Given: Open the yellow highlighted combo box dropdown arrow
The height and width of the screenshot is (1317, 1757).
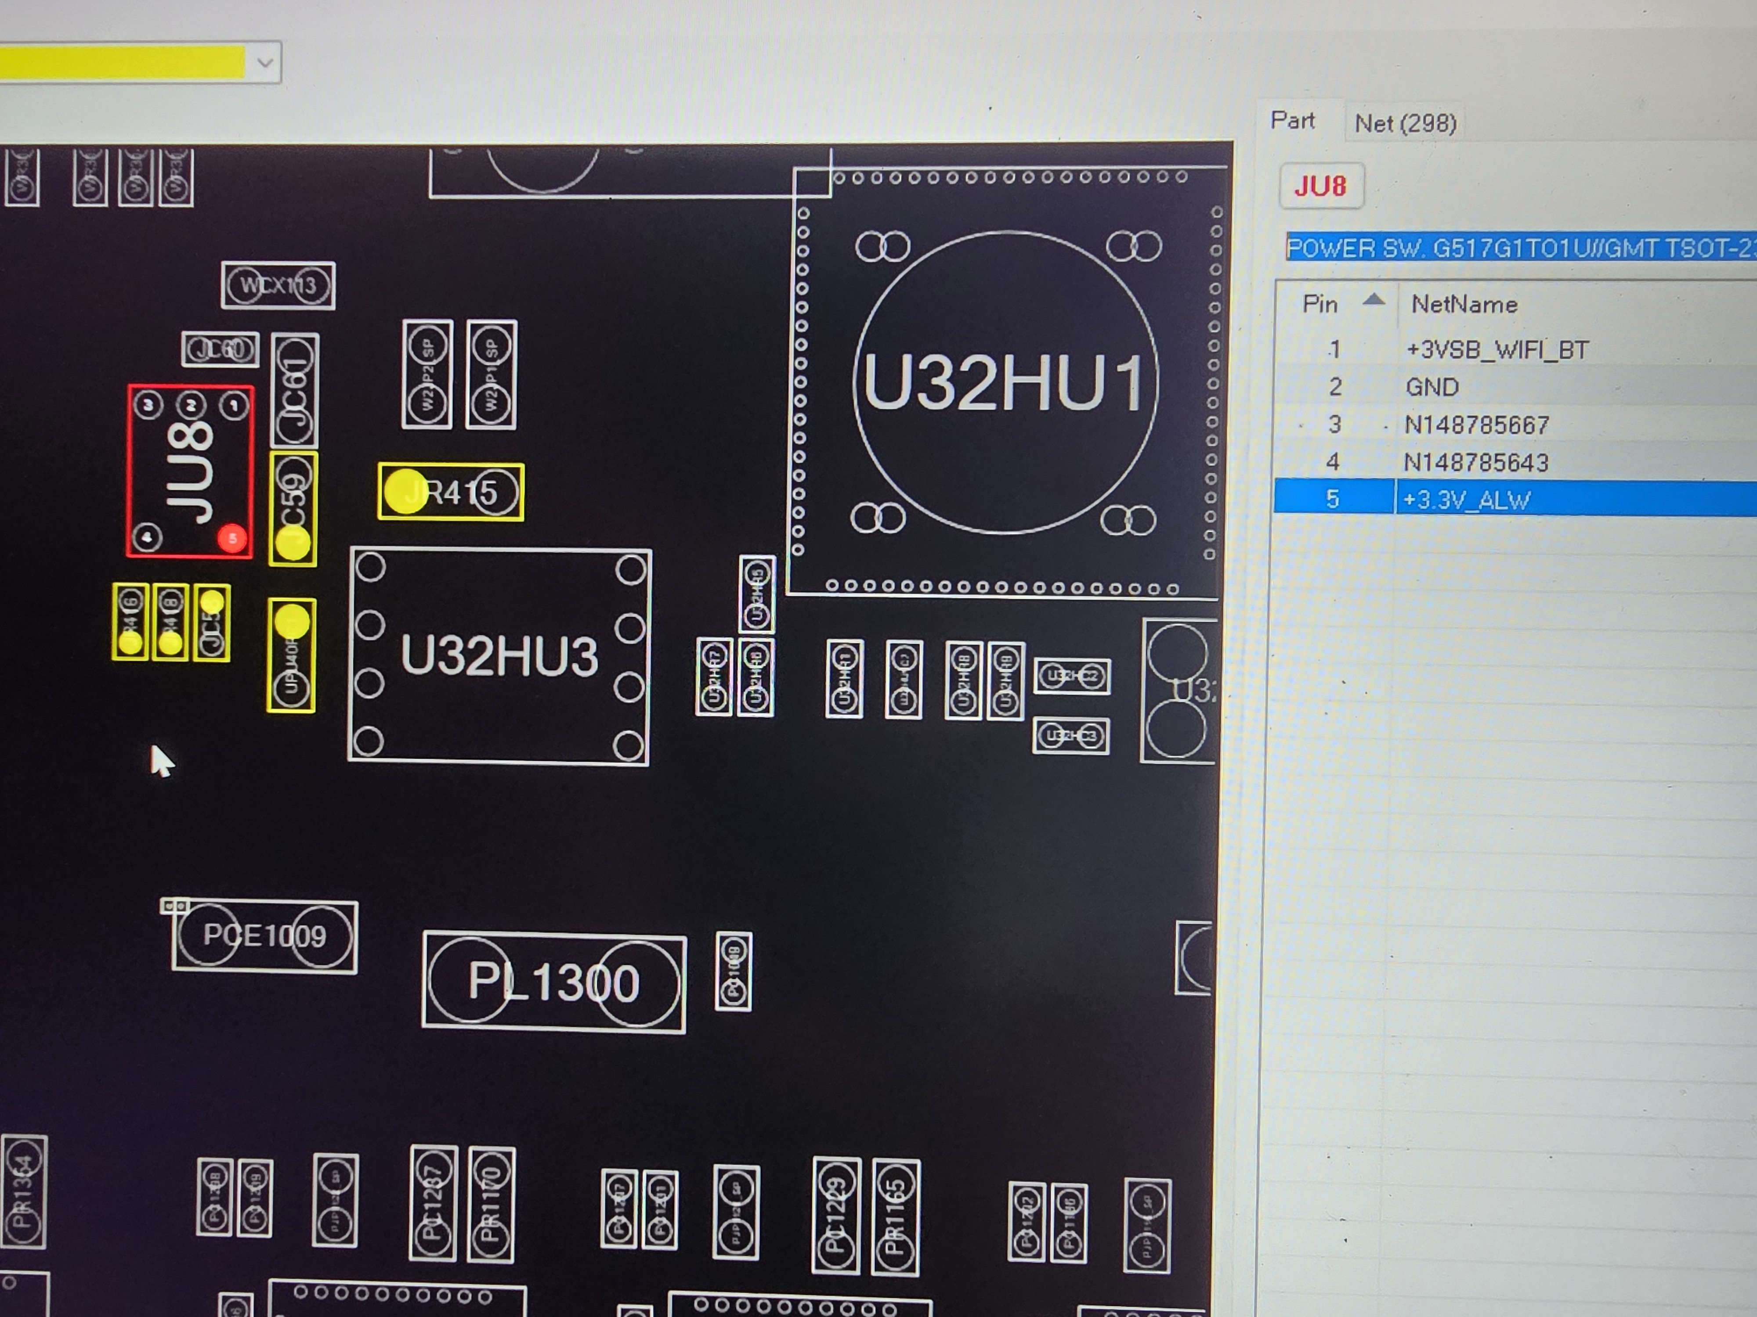Looking at the screenshot, I should coord(265,63).
